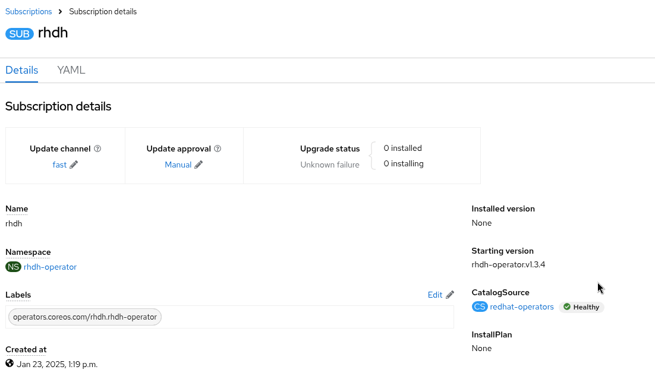This screenshot has height=379, width=655.
Task: Go back to Subscriptions breadcrumb
Action: click(29, 12)
